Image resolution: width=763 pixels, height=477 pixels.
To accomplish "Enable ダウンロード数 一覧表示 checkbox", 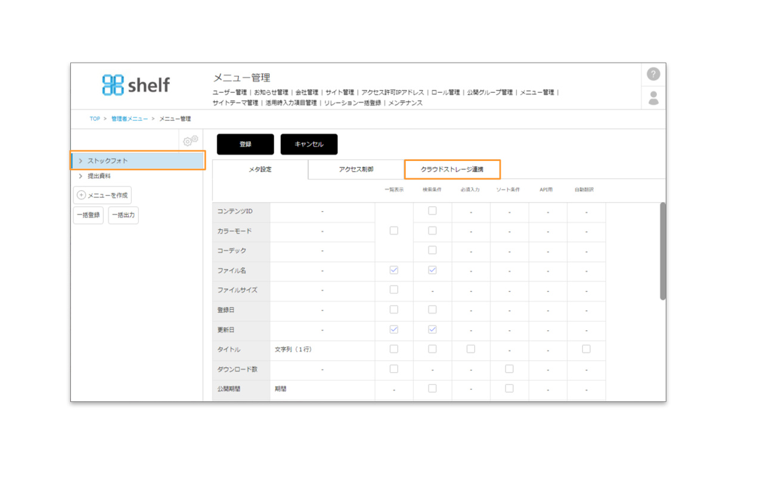I will coord(393,368).
